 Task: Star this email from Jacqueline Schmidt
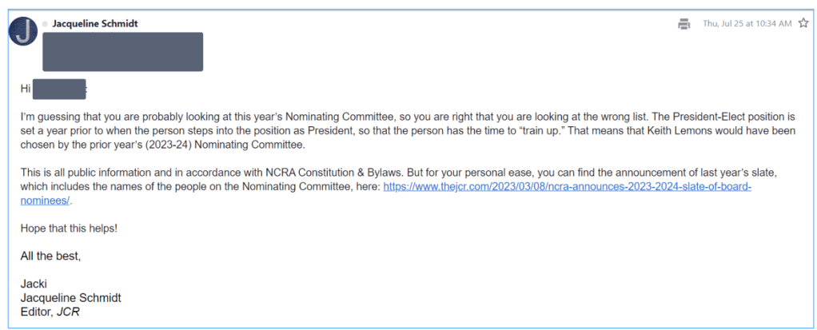point(803,23)
